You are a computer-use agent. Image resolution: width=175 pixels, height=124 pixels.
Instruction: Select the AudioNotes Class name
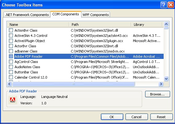click(x=27, y=67)
